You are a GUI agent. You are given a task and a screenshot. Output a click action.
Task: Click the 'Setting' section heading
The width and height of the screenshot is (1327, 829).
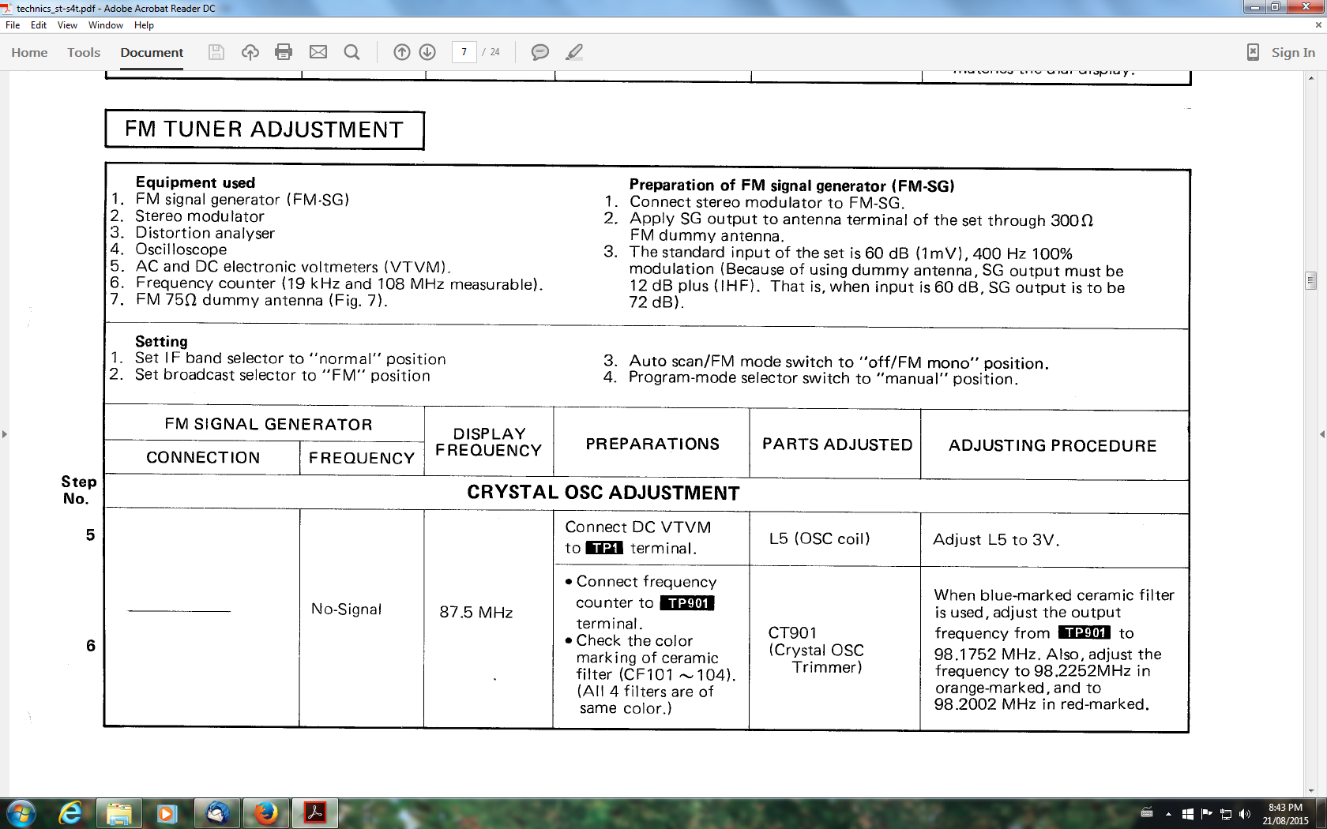tap(161, 341)
